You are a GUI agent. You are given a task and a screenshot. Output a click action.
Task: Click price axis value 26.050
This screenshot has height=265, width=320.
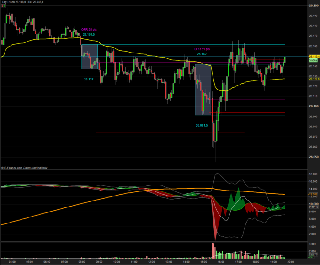[x=314, y=157]
